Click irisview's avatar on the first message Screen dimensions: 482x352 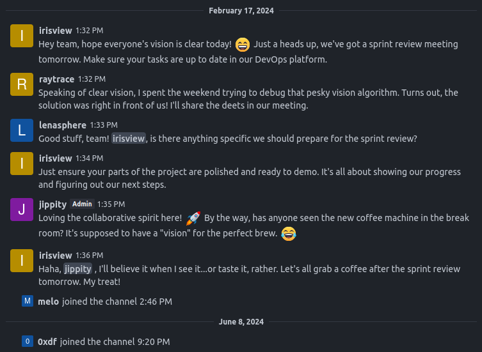click(x=22, y=36)
